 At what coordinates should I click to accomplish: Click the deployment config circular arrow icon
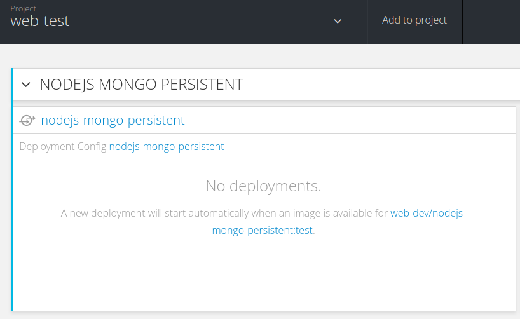point(27,120)
